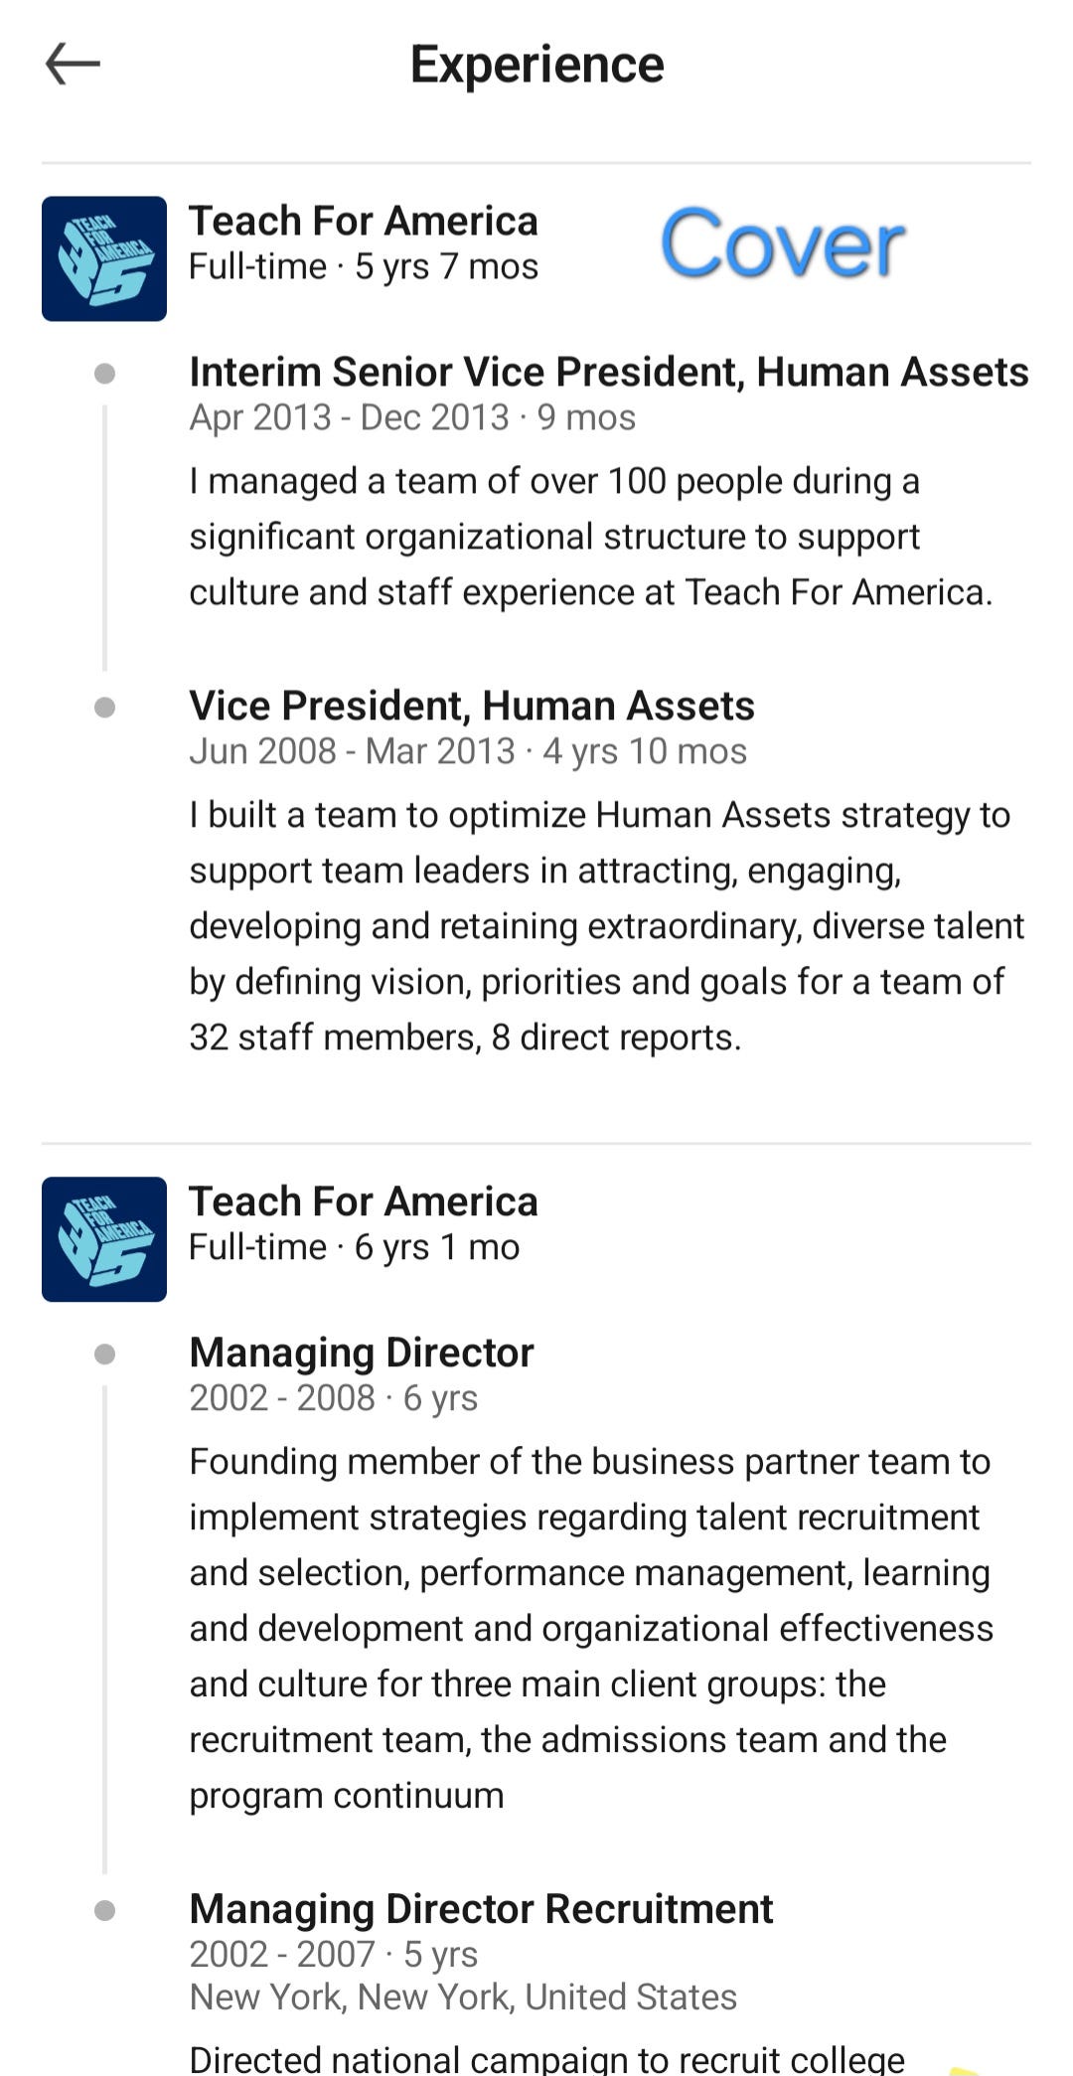Select Vice President, Human Assets timeline bullet
The height and width of the screenshot is (2076, 1073).
[x=104, y=708]
